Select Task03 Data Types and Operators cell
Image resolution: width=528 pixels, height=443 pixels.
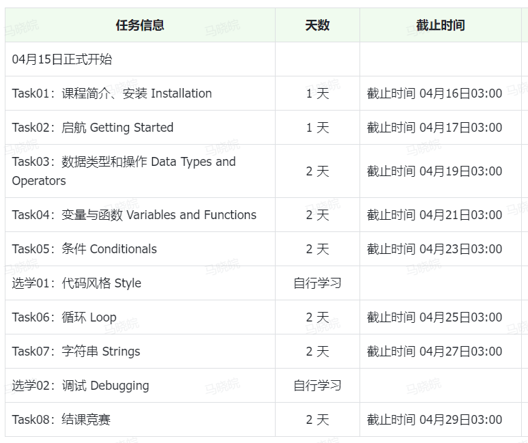coord(140,171)
